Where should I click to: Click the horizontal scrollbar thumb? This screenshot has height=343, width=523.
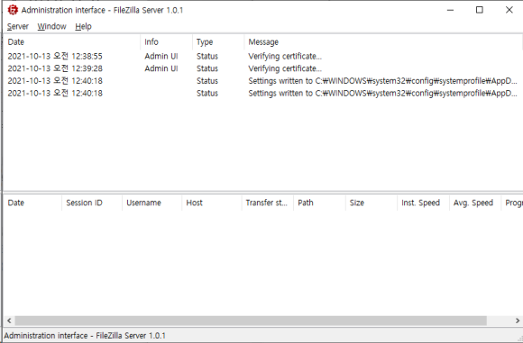click(x=251, y=320)
